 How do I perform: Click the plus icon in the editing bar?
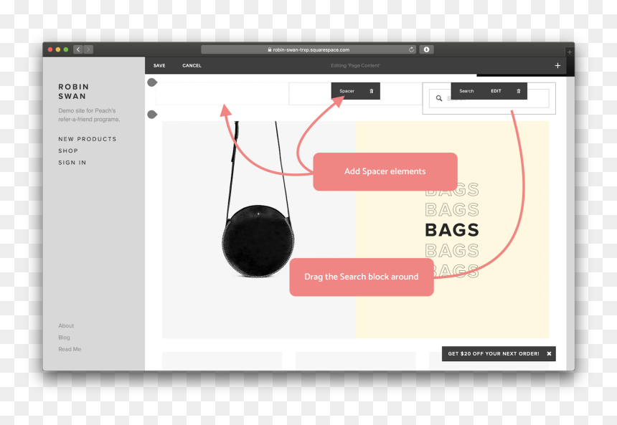[557, 66]
